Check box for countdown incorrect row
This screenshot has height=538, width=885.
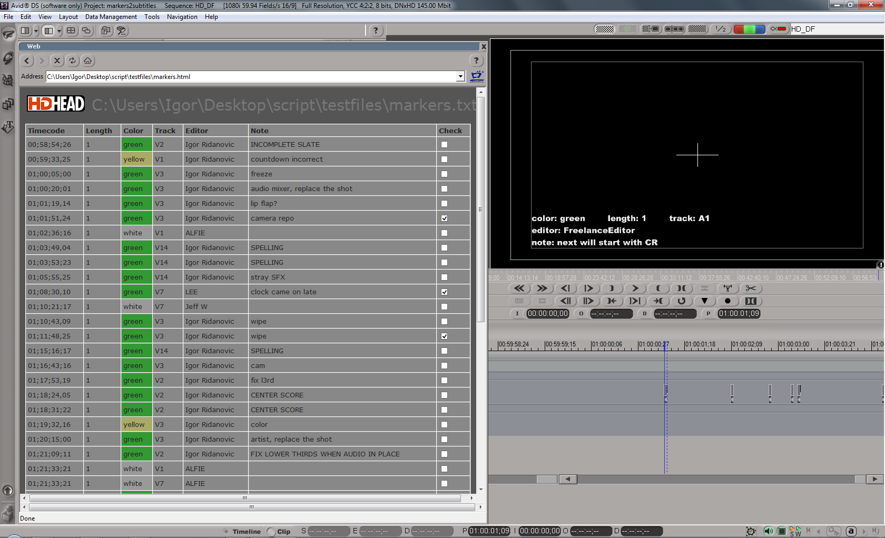pyautogui.click(x=444, y=159)
